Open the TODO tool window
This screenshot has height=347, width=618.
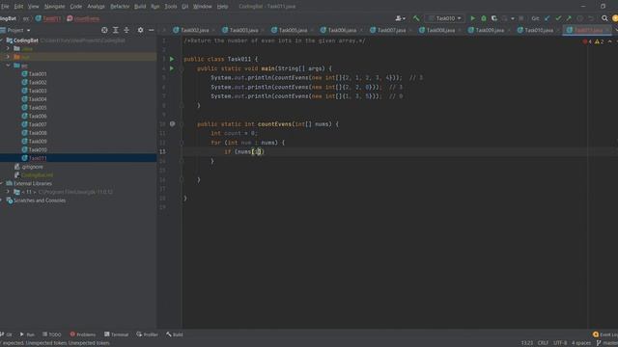(52, 334)
